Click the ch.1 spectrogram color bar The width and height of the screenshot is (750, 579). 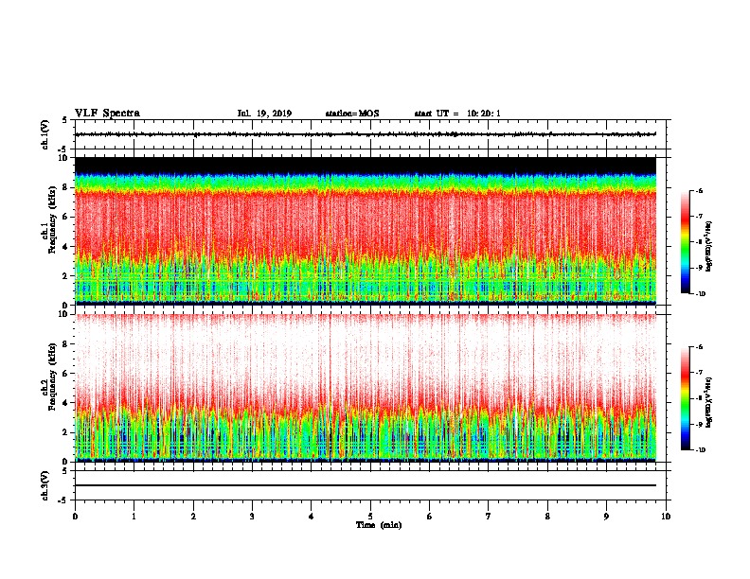(x=686, y=242)
